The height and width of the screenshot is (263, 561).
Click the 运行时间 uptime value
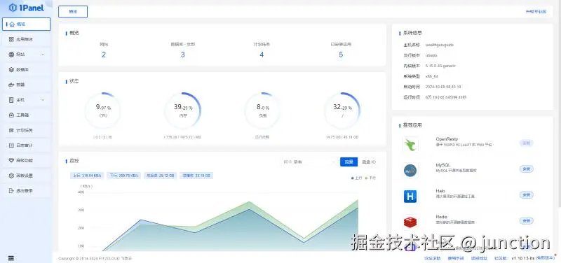pos(446,97)
